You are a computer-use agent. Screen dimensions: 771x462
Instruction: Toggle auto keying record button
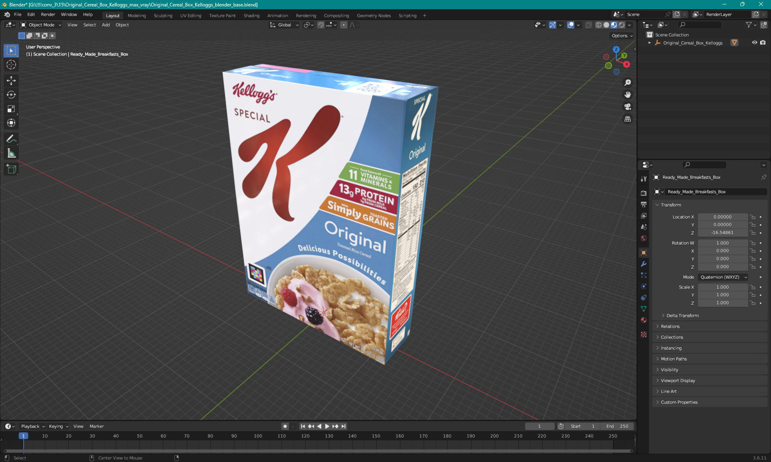[x=285, y=426]
